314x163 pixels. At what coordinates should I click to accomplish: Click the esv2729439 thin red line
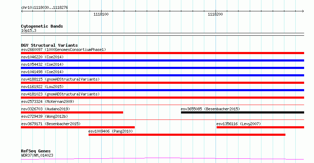pyautogui.click(x=162, y=120)
